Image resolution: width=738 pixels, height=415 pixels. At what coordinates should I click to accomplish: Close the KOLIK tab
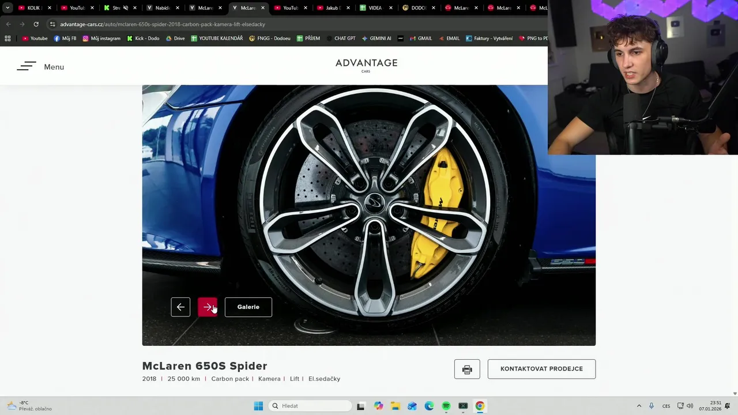click(x=50, y=8)
